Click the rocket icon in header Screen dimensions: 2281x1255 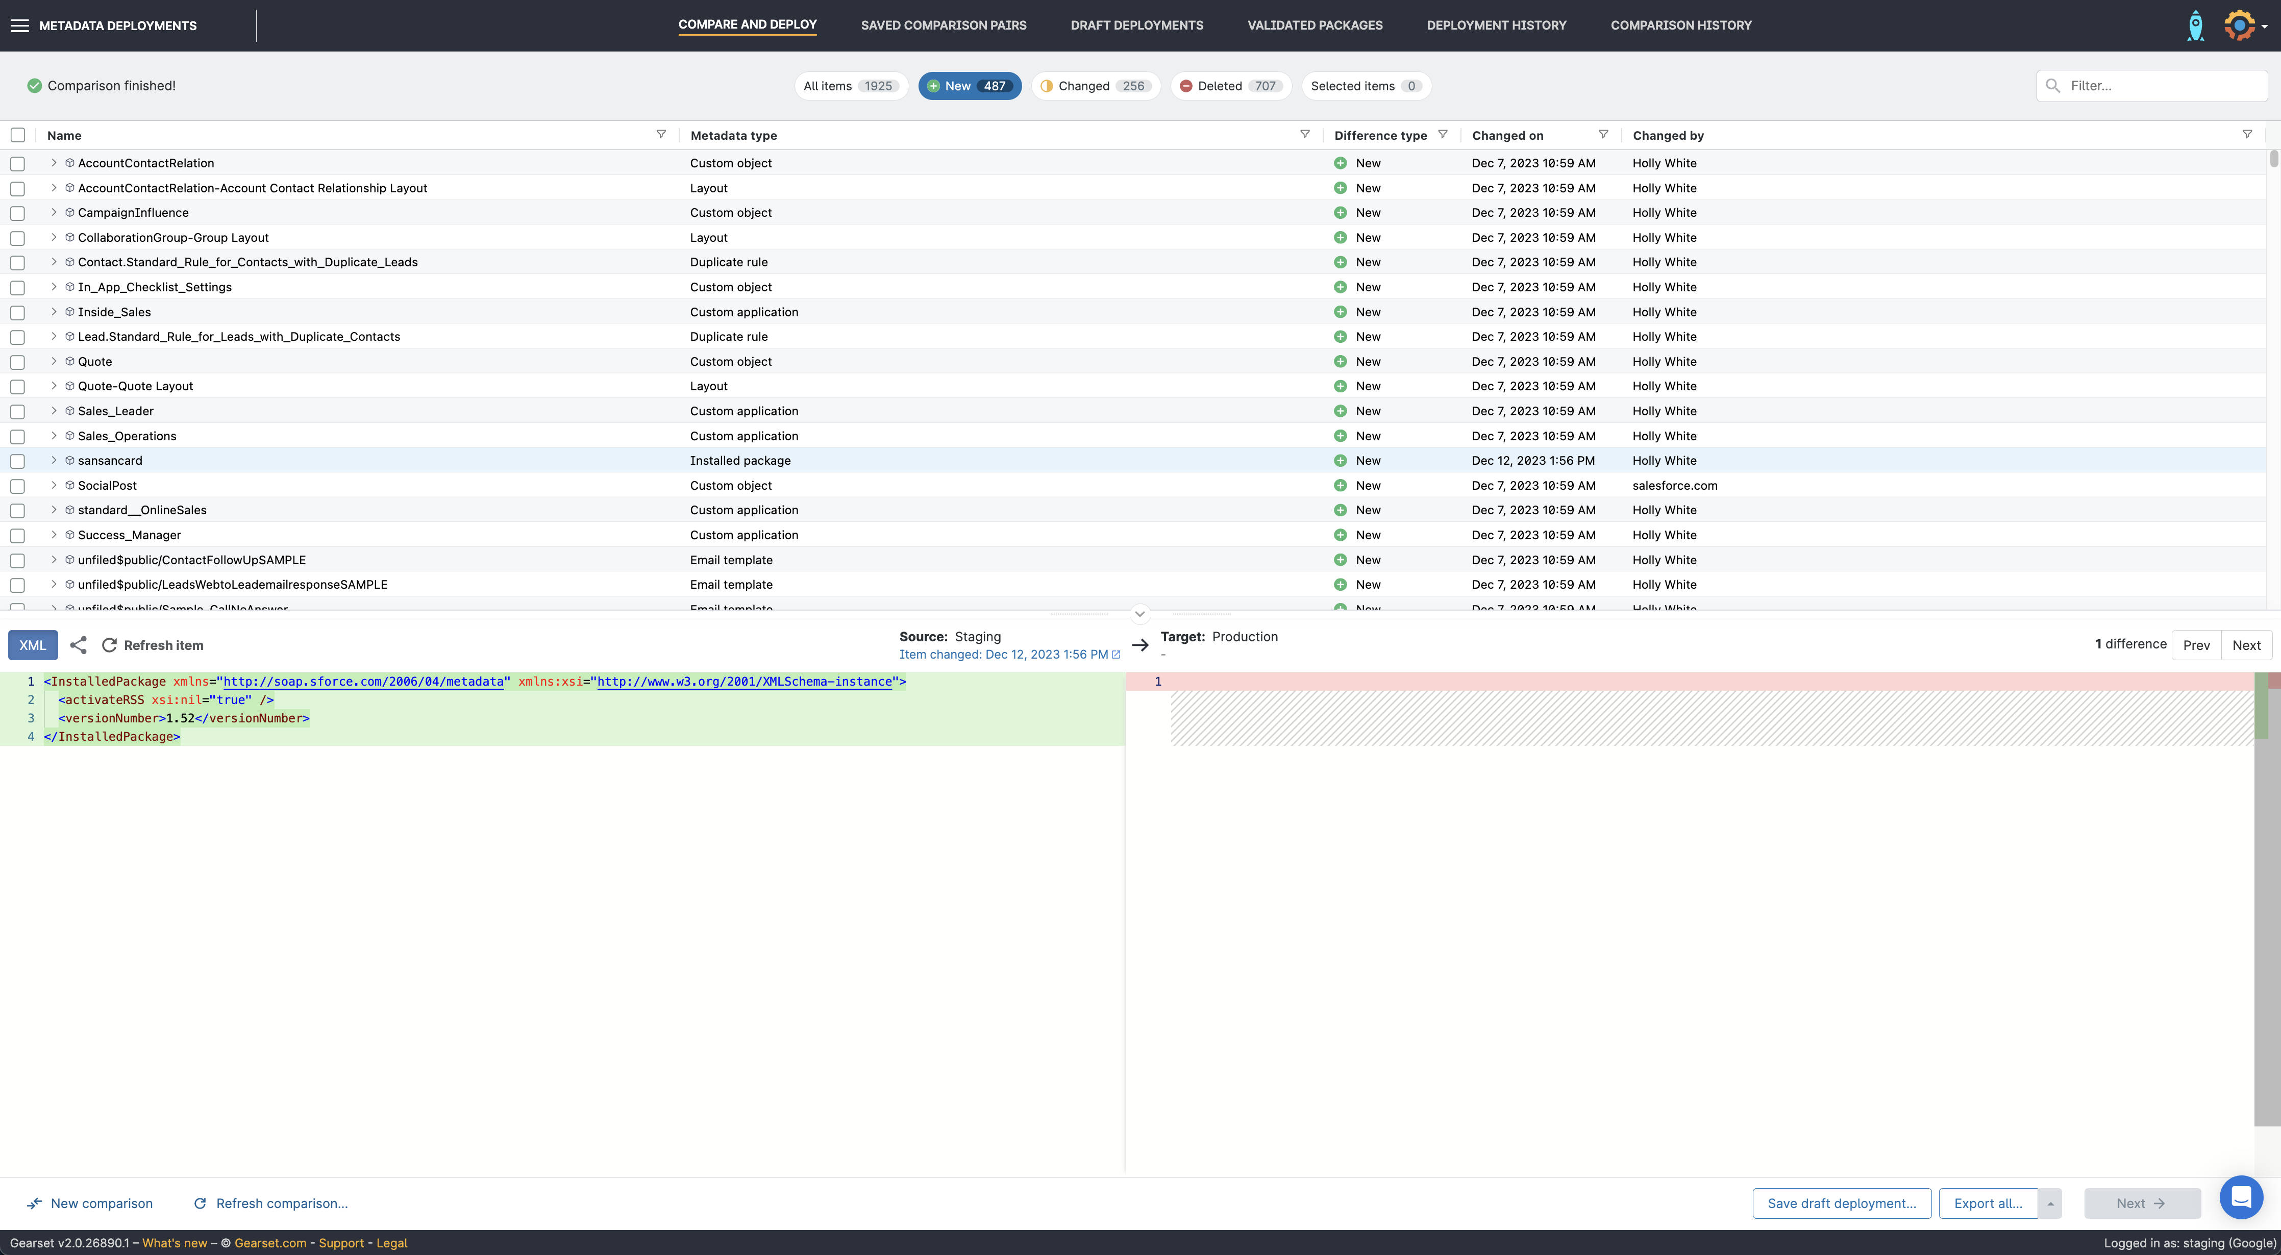pyautogui.click(x=2195, y=26)
